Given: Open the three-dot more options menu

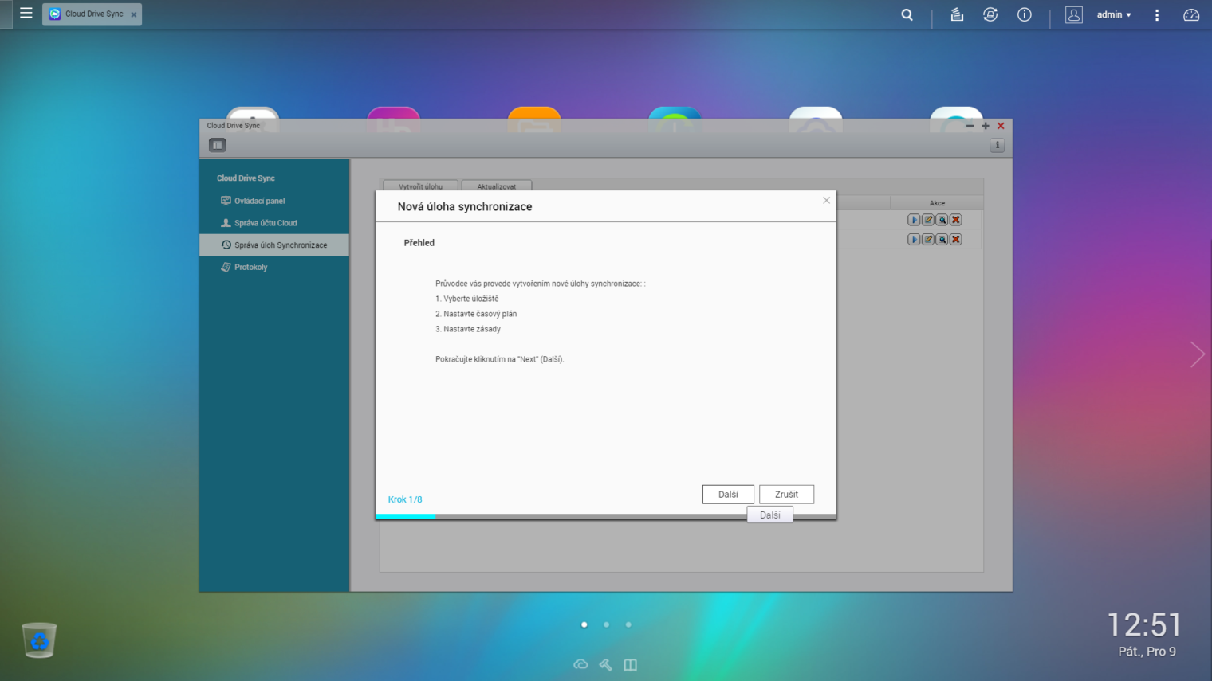Looking at the screenshot, I should point(1157,14).
